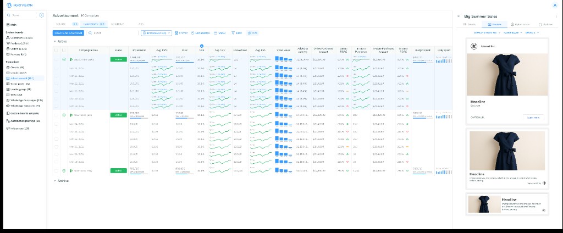This screenshot has width=563, height=233.
Task: Collapse the Active group
Action: pyautogui.click(x=55, y=42)
